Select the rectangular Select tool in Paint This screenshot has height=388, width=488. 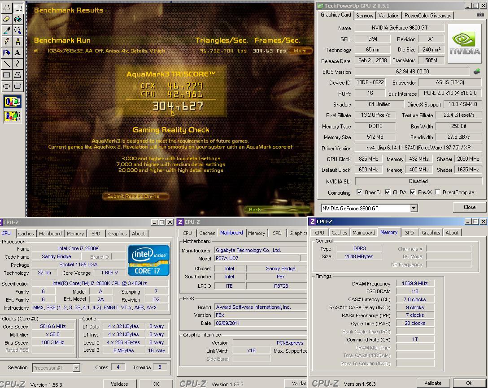18,8
